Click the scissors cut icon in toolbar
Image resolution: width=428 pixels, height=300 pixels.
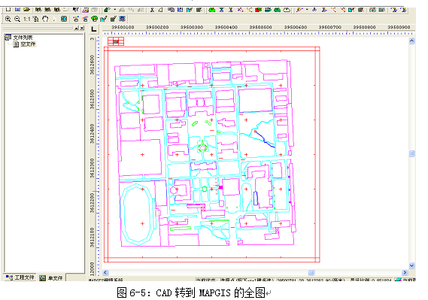pos(152,10)
